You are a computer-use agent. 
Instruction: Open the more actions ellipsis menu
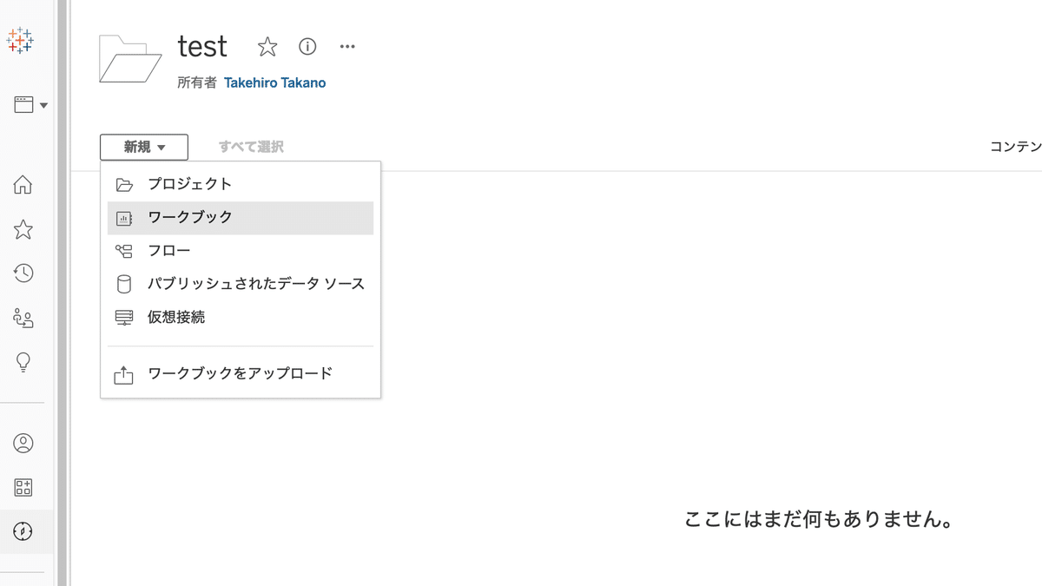coord(347,46)
